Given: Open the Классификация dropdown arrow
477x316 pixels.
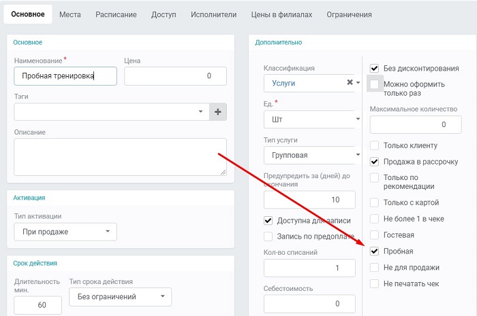Looking at the screenshot, I should [x=358, y=82].
